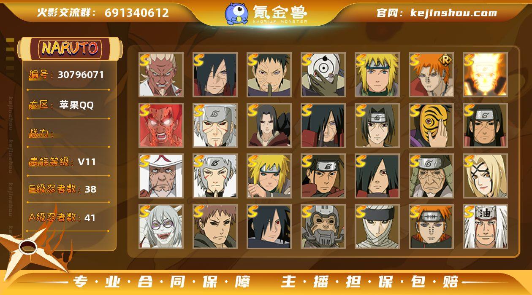Choose the gas-mask Hanzo portrait

tap(323, 226)
